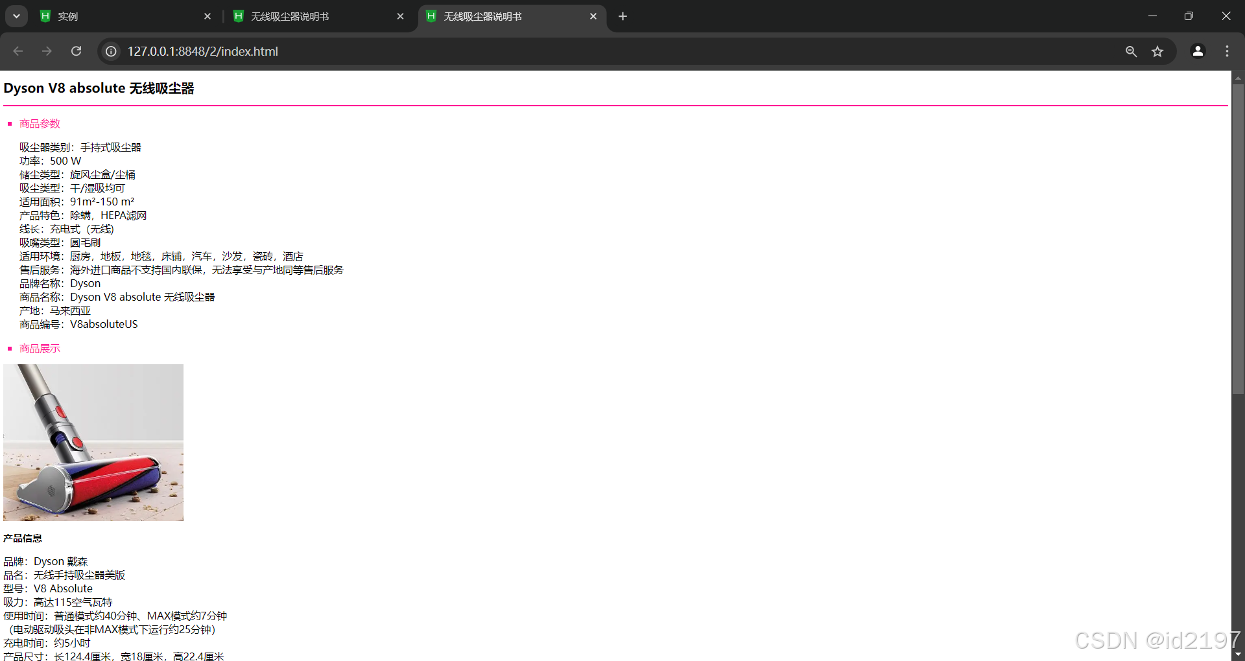1245x661 pixels.
Task: Click the page vertical scrollbar thumb
Action: 1238,238
